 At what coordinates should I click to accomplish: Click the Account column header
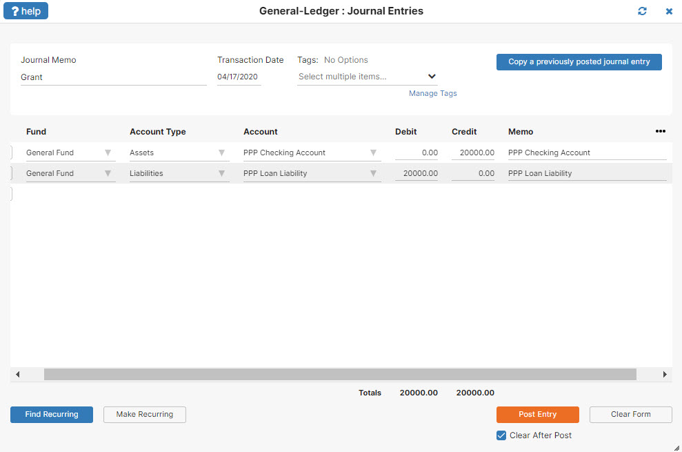coord(261,132)
